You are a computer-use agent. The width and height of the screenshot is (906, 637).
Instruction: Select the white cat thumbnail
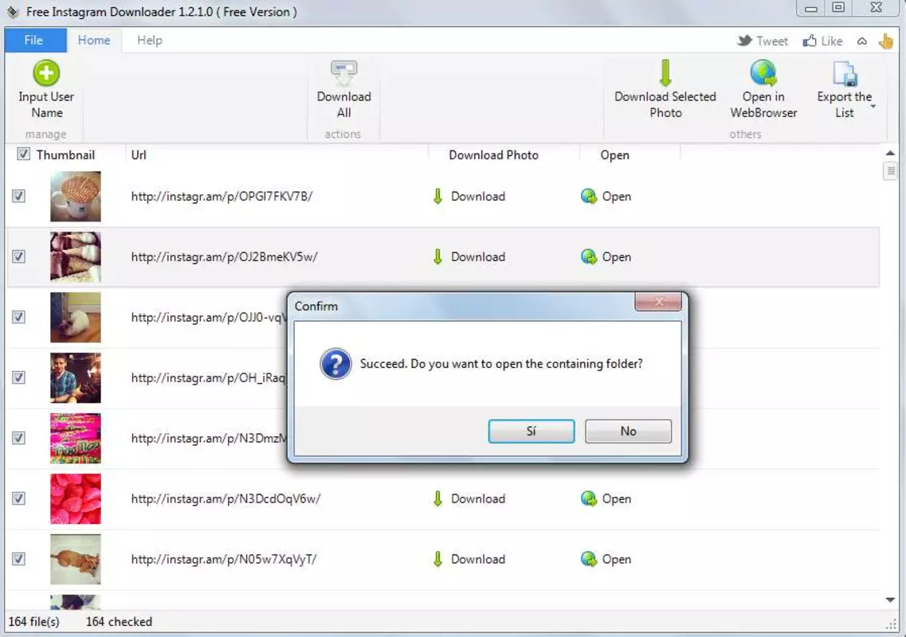point(75,317)
